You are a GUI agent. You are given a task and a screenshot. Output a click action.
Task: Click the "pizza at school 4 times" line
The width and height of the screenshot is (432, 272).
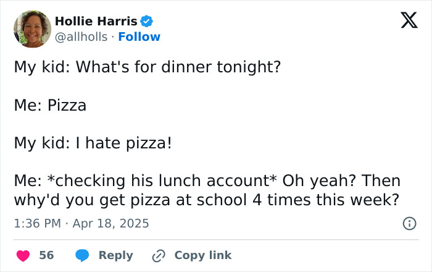pos(207,200)
